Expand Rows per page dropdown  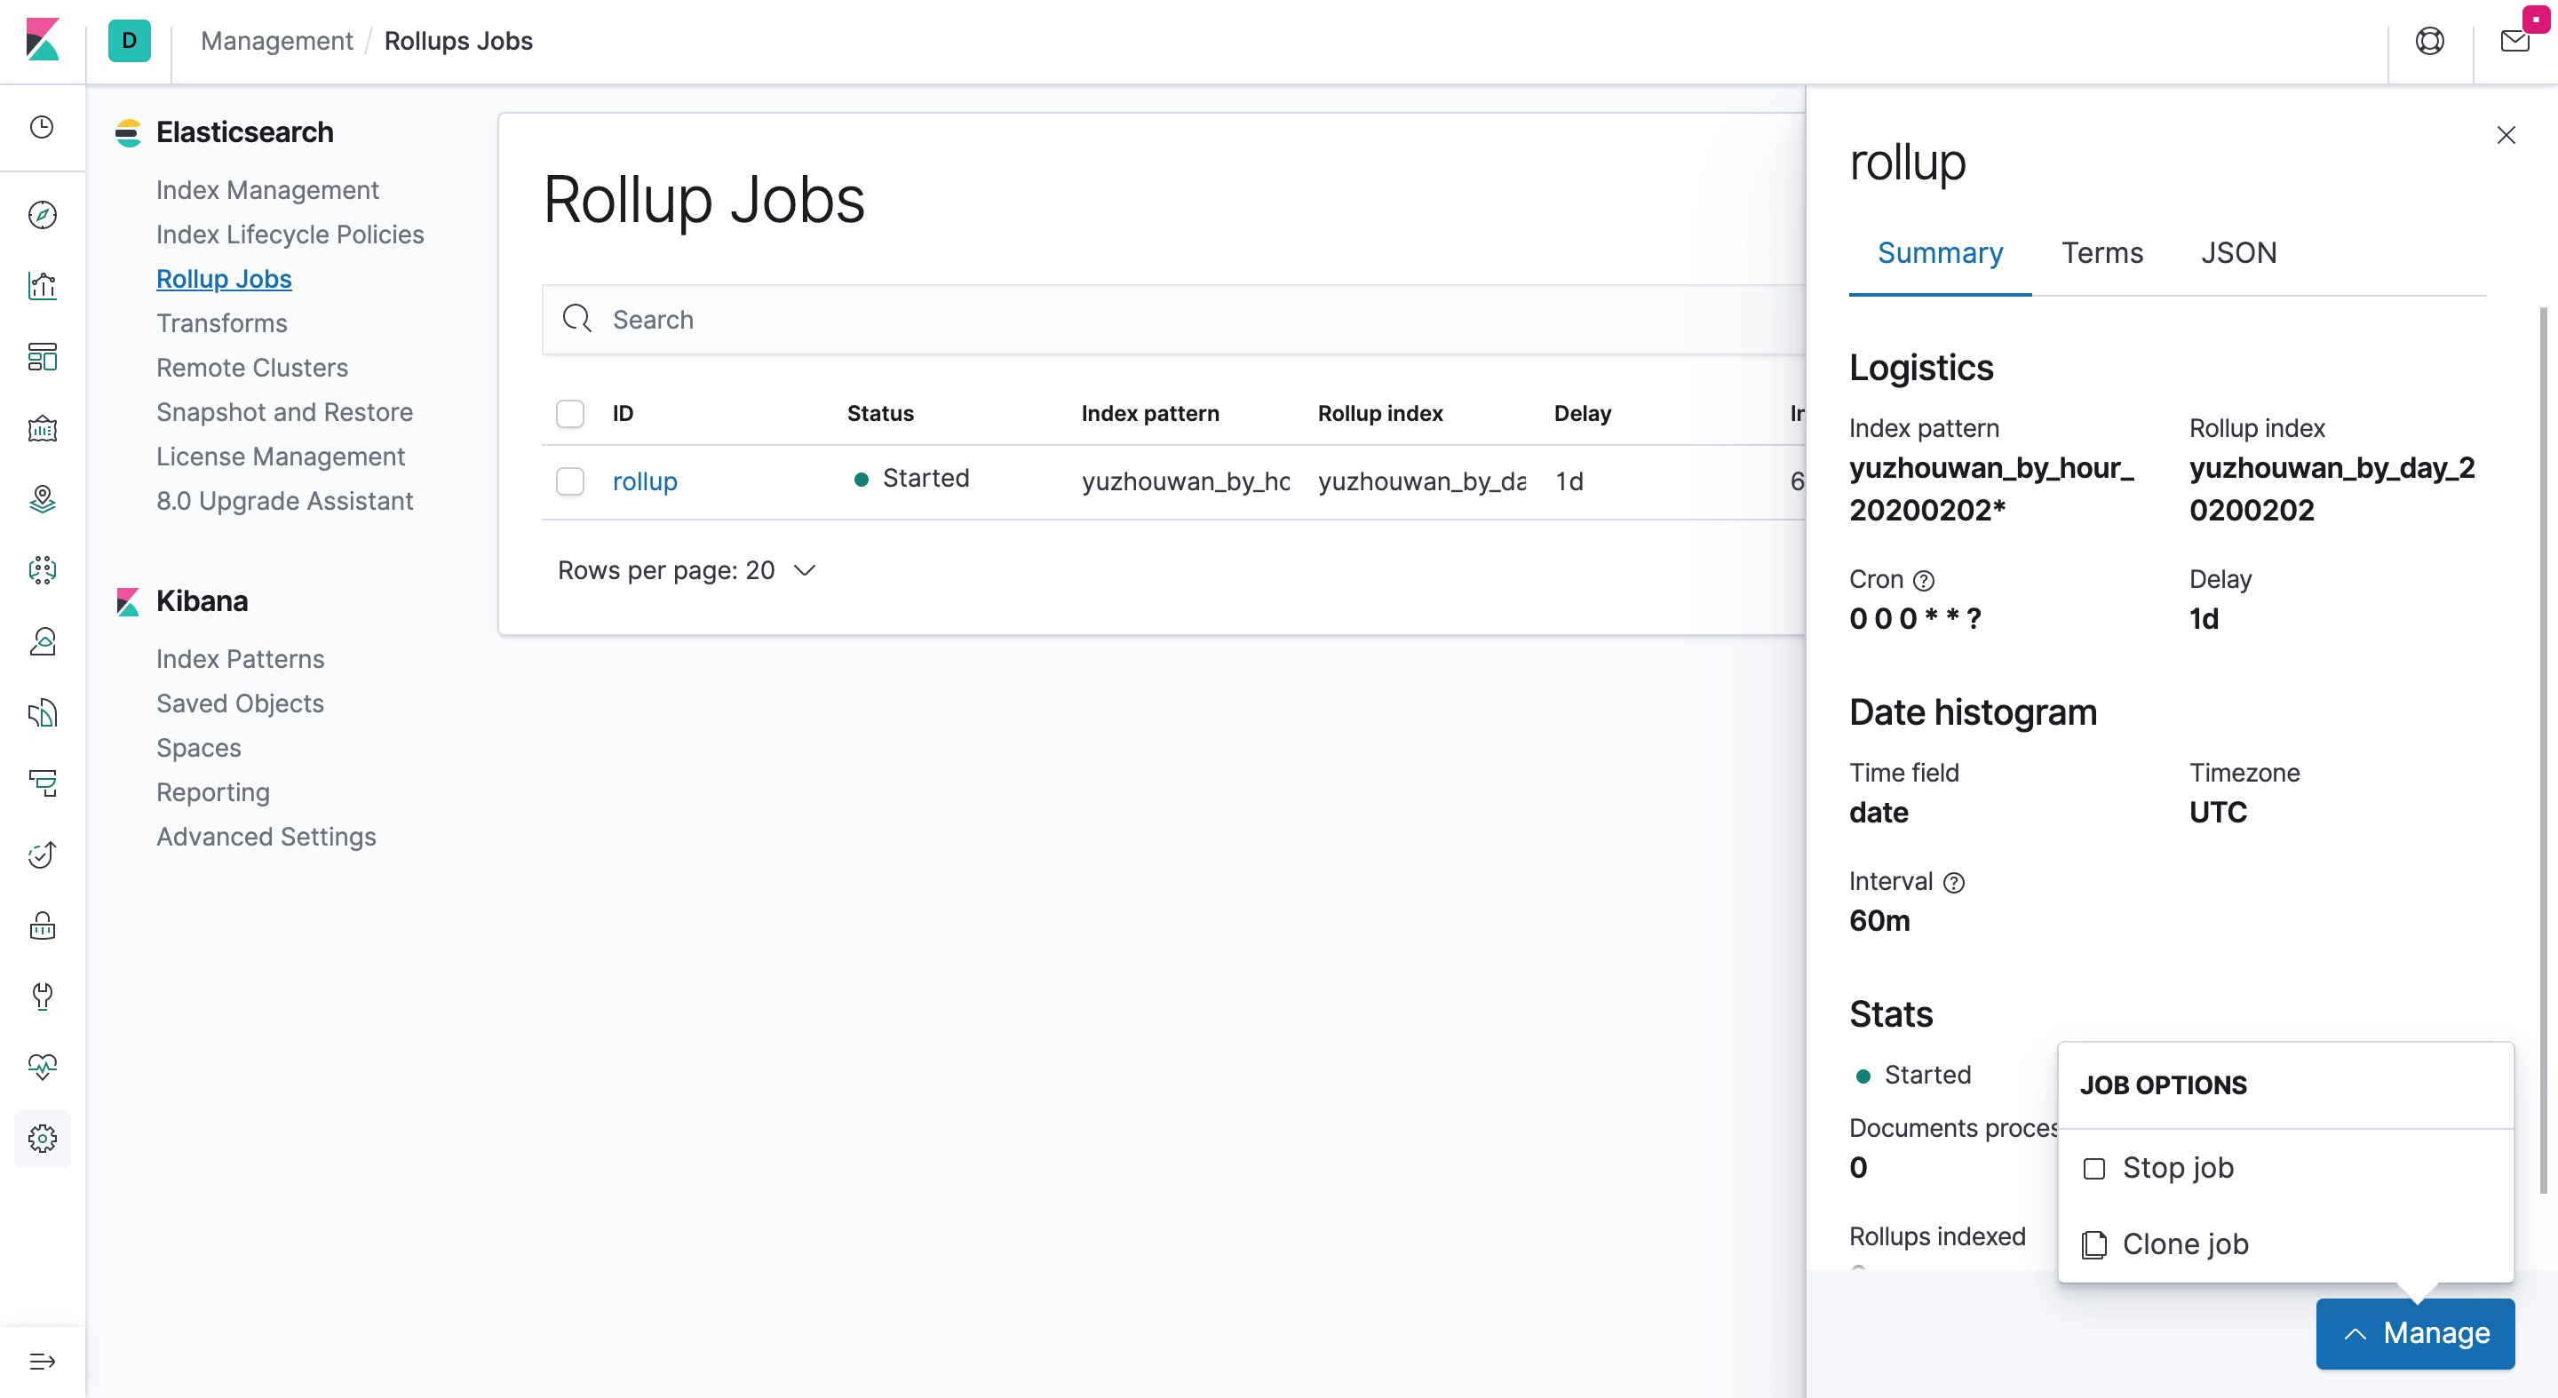pyautogui.click(x=687, y=570)
